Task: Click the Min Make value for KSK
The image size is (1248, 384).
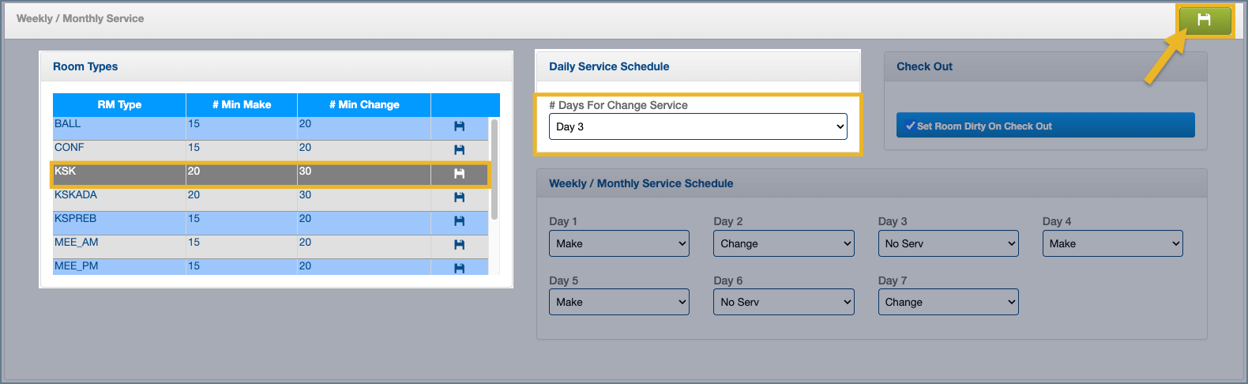Action: (194, 171)
